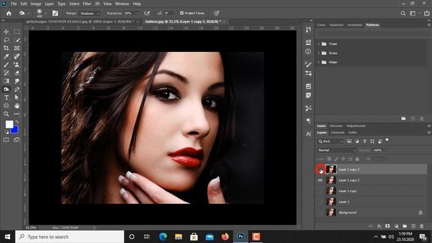This screenshot has height=243, width=432.
Task: Select the Lasso tool
Action: click(6, 40)
